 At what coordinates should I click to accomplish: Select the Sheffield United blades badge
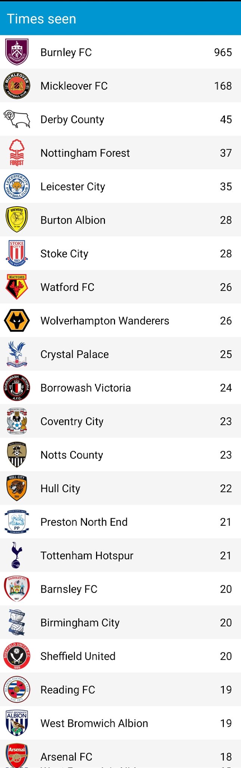coord(17,656)
